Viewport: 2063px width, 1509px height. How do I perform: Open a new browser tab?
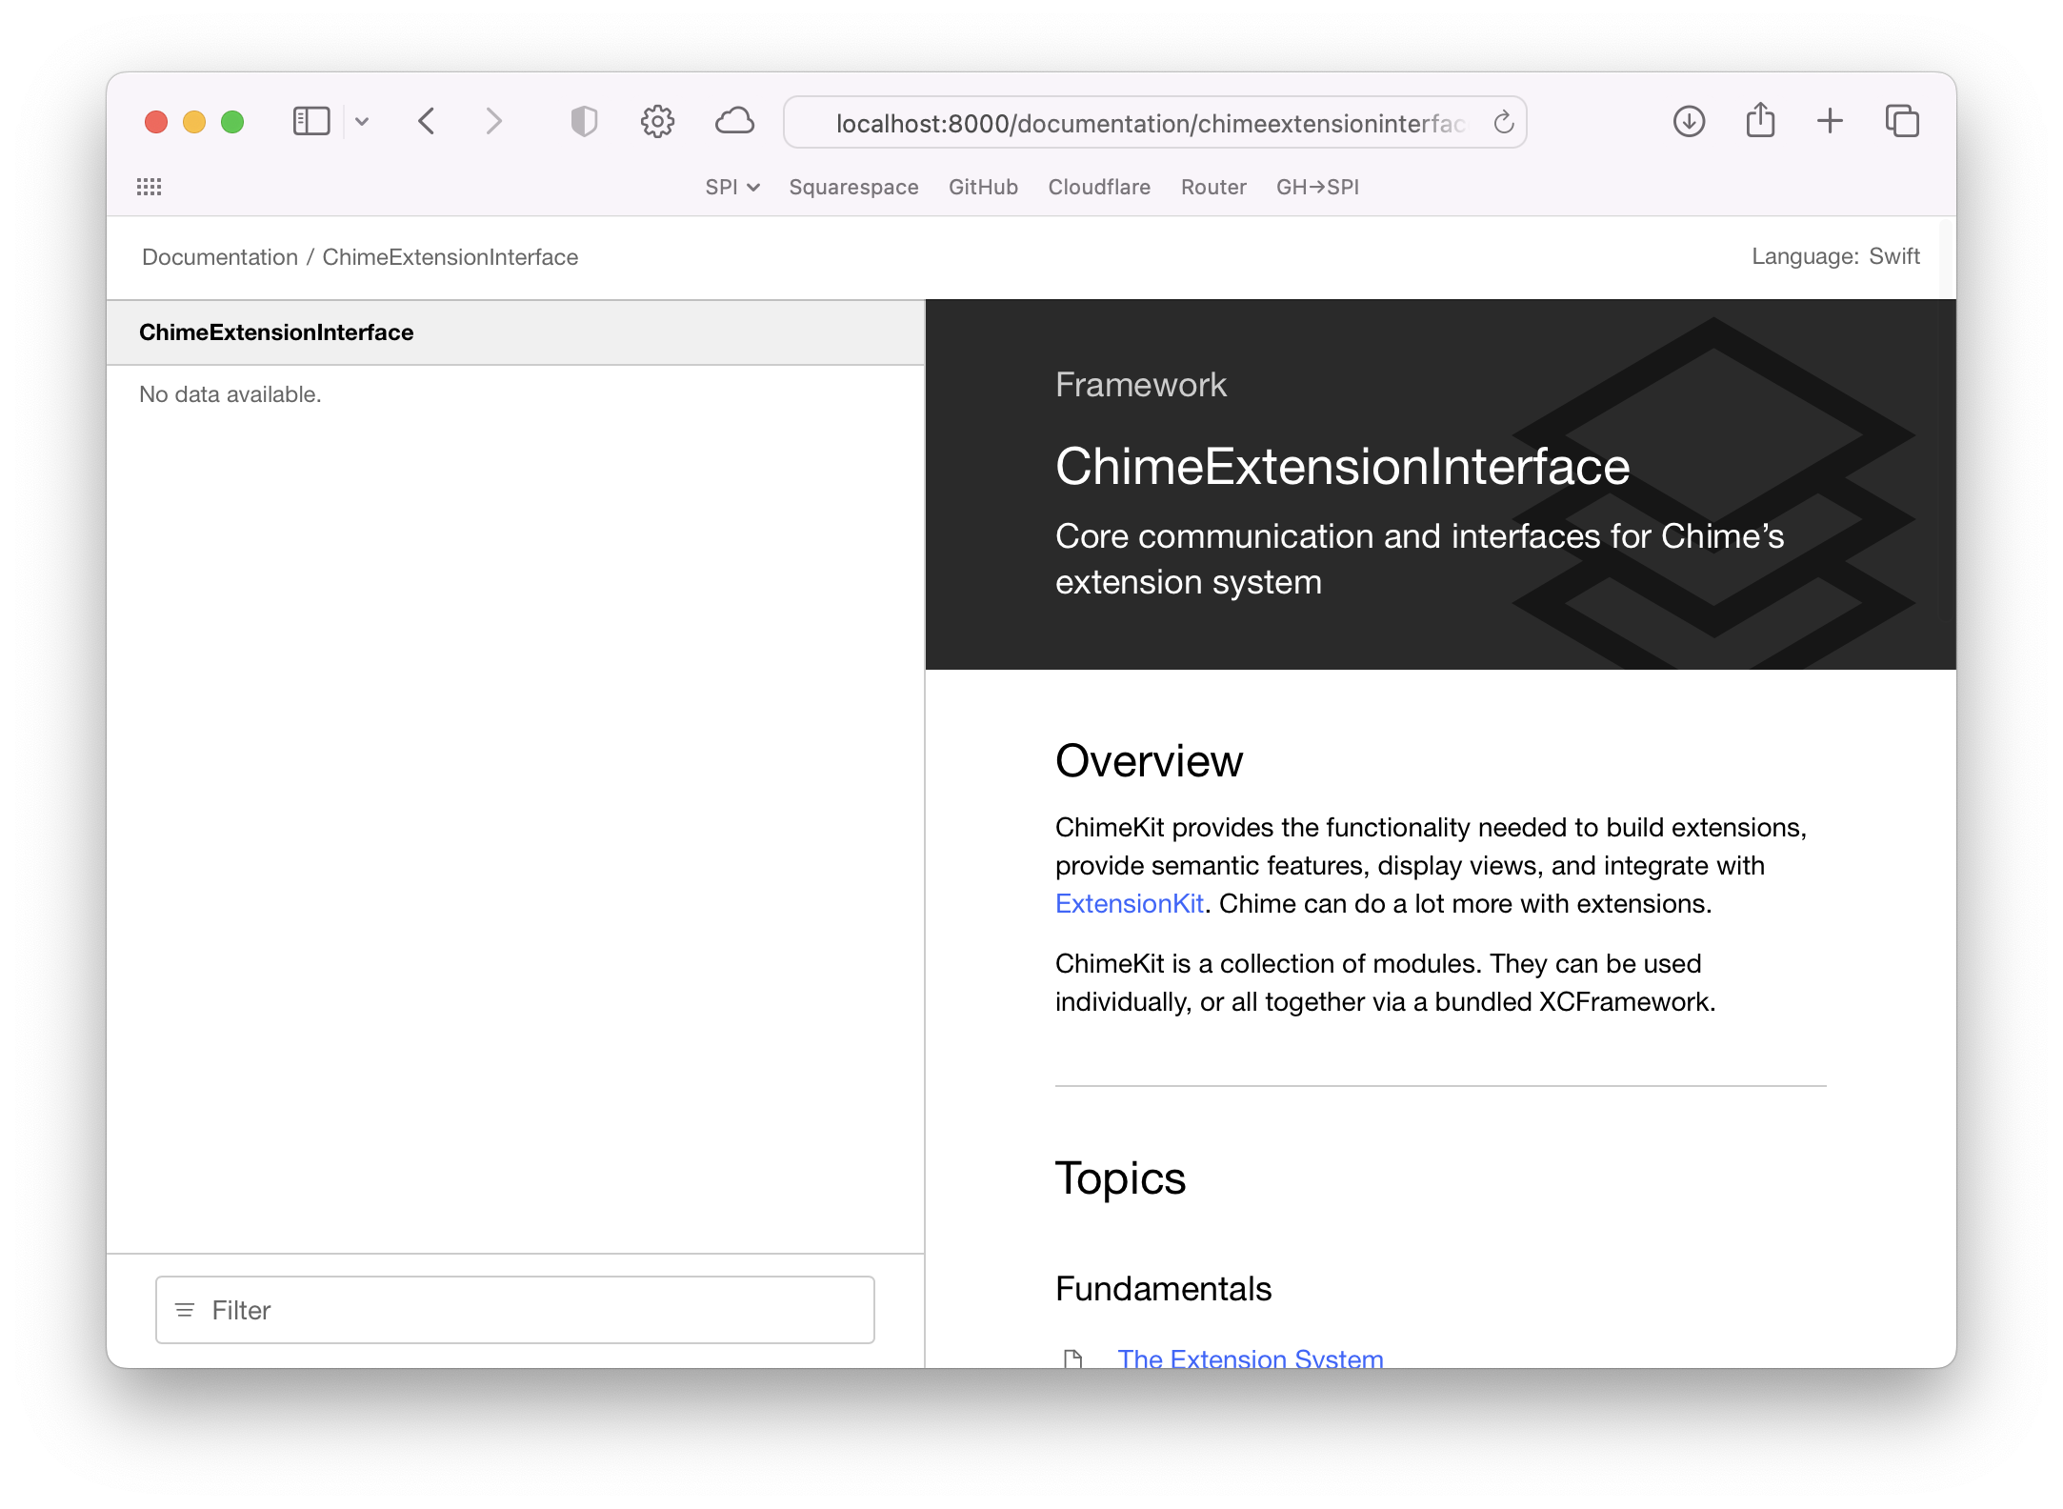coord(1830,121)
